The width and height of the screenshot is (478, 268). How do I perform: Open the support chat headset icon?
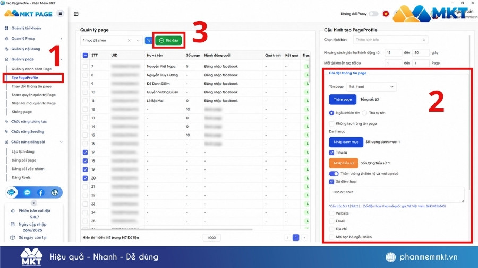12,192
